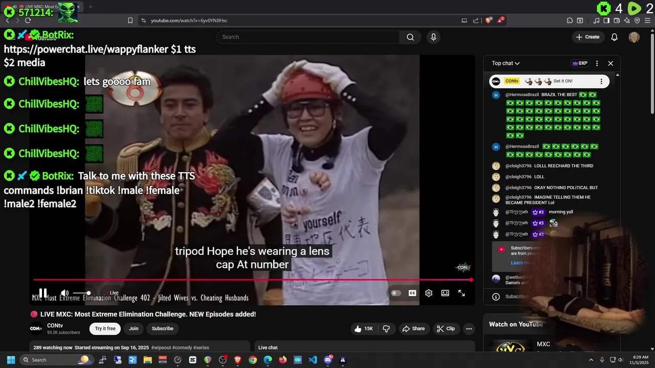Image resolution: width=655 pixels, height=368 pixels.
Task: Open YouTube notifications bell
Action: click(x=615, y=37)
